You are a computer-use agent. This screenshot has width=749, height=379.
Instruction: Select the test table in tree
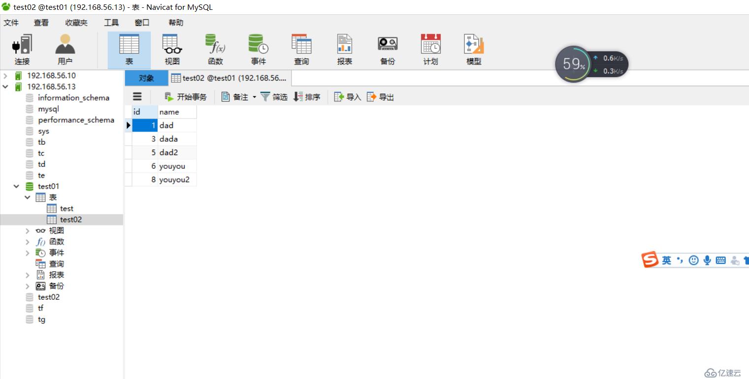[x=66, y=209]
